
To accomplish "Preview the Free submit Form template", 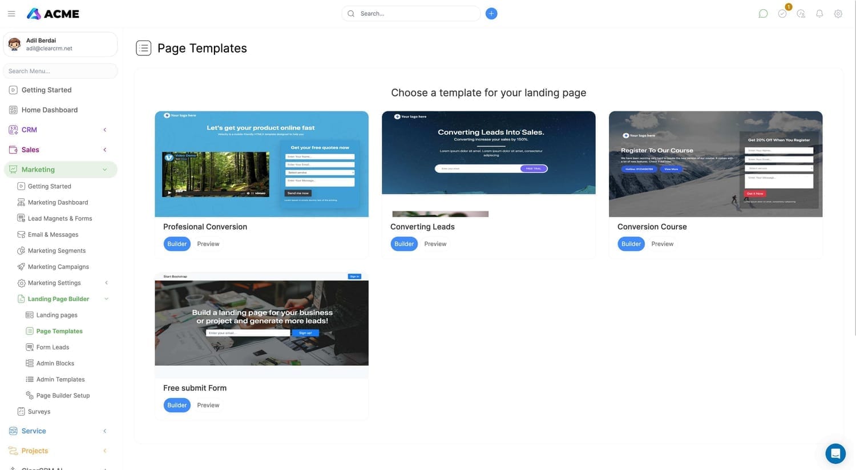I will coord(208,405).
